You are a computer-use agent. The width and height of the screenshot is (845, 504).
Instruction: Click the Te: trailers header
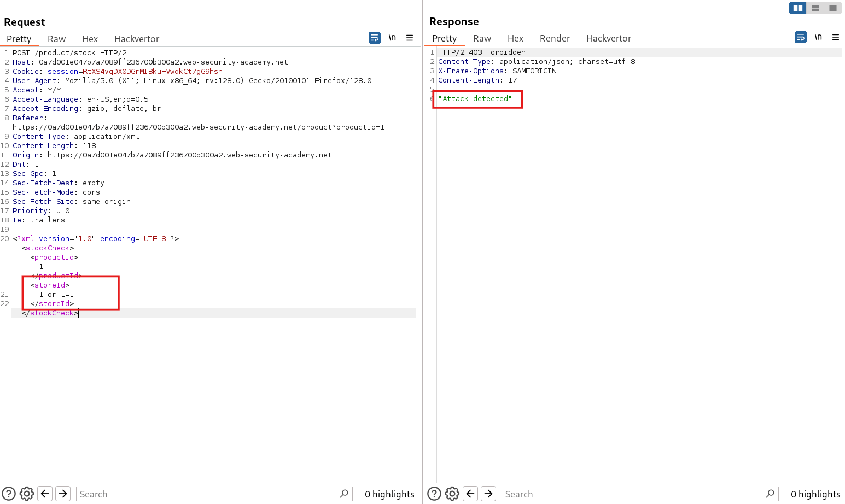39,220
